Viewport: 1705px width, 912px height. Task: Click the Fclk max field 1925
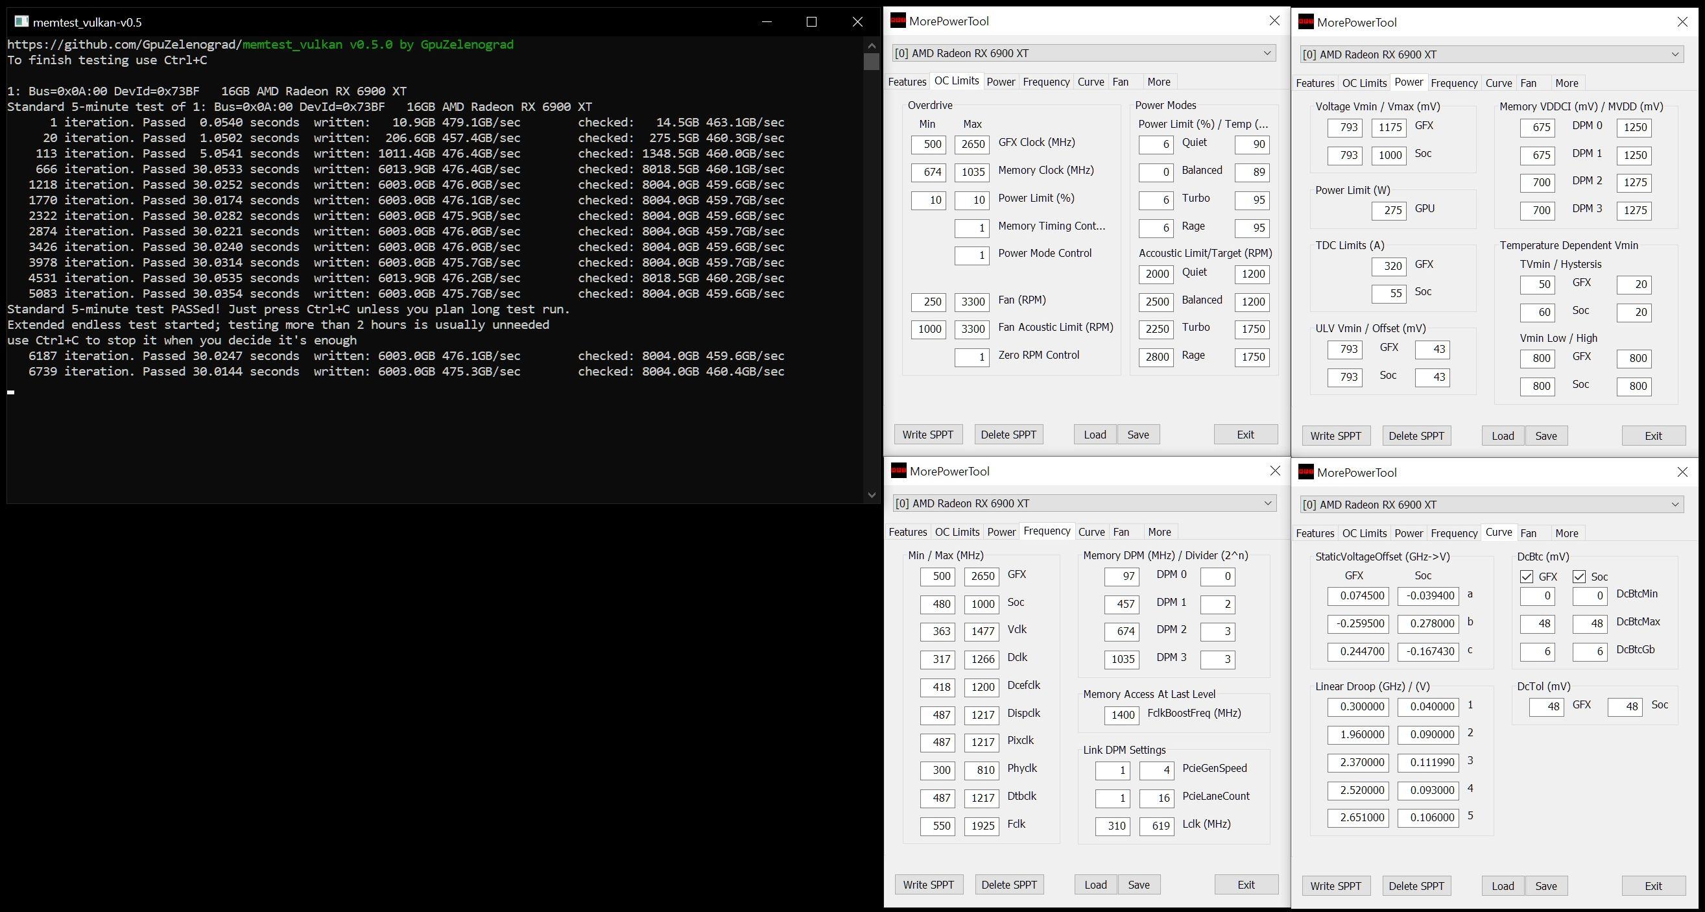[982, 826]
